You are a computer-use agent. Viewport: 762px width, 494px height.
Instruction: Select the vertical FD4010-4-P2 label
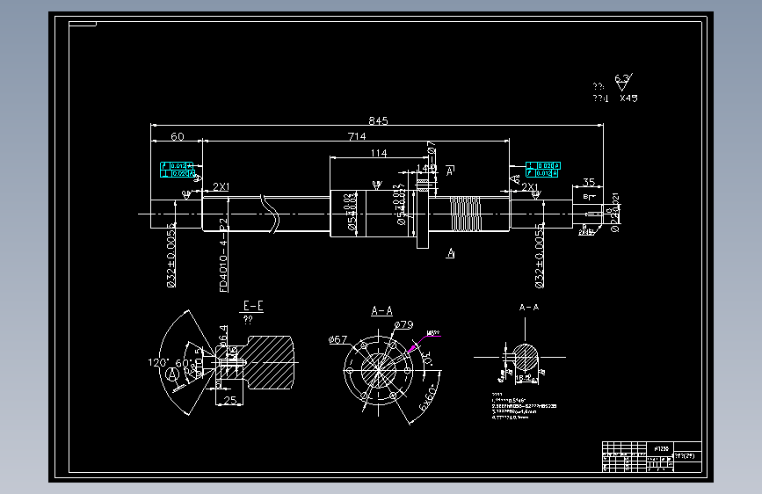[x=223, y=255]
